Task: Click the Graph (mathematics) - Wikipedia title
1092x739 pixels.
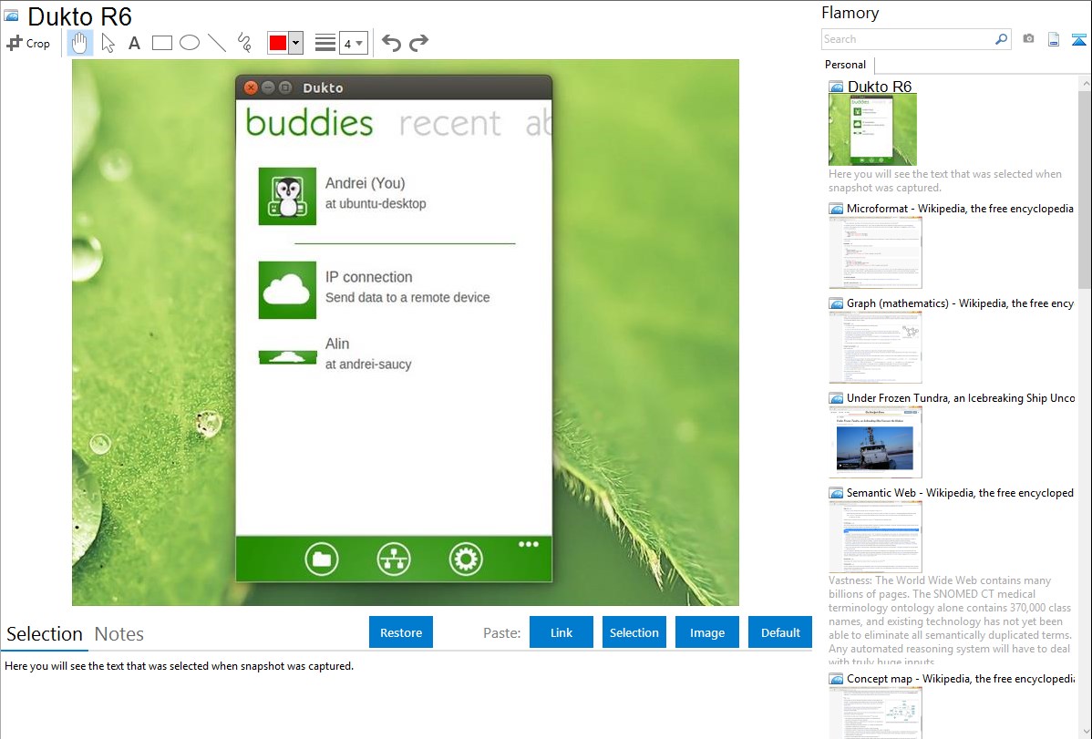Action: click(x=960, y=303)
